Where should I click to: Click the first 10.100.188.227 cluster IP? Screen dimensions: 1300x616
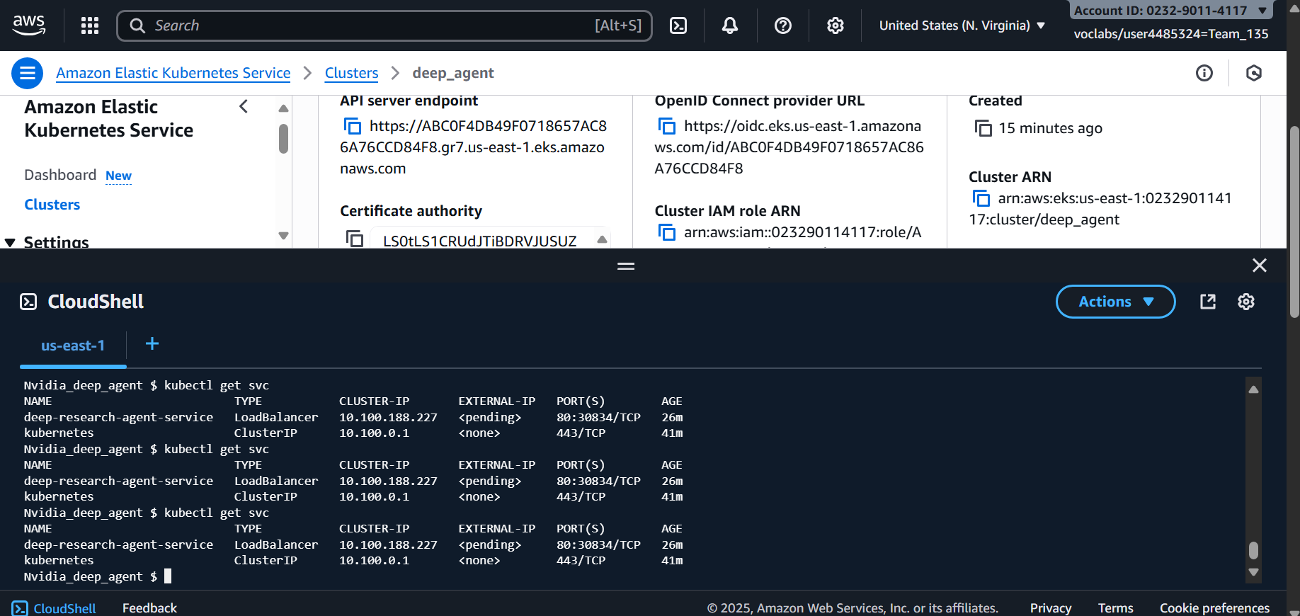click(x=388, y=417)
